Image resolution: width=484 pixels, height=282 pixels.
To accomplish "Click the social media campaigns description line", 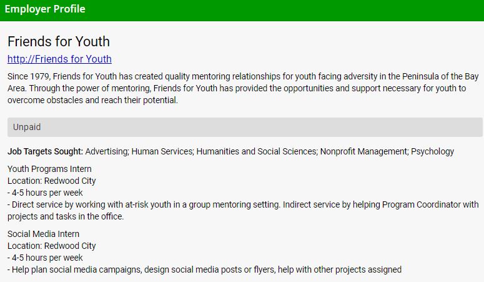I will pyautogui.click(x=204, y=269).
